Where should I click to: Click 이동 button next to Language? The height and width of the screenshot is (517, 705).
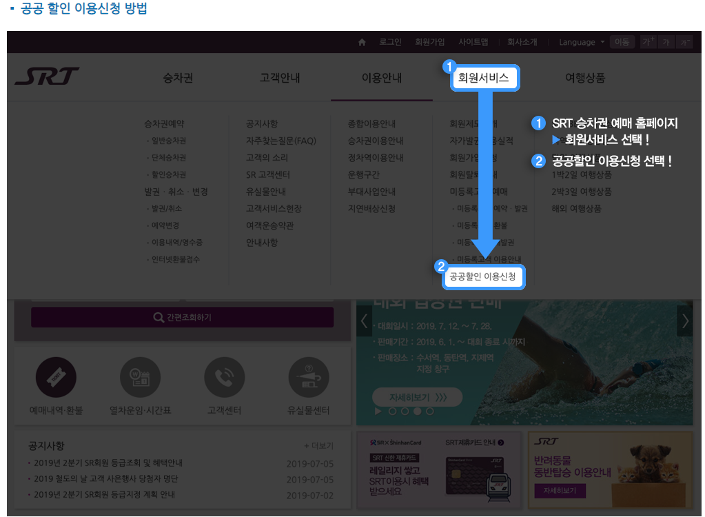point(622,42)
